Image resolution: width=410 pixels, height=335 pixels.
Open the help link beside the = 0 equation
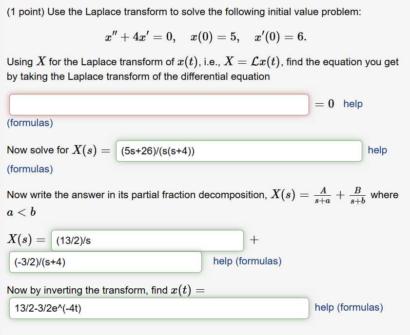click(x=352, y=104)
